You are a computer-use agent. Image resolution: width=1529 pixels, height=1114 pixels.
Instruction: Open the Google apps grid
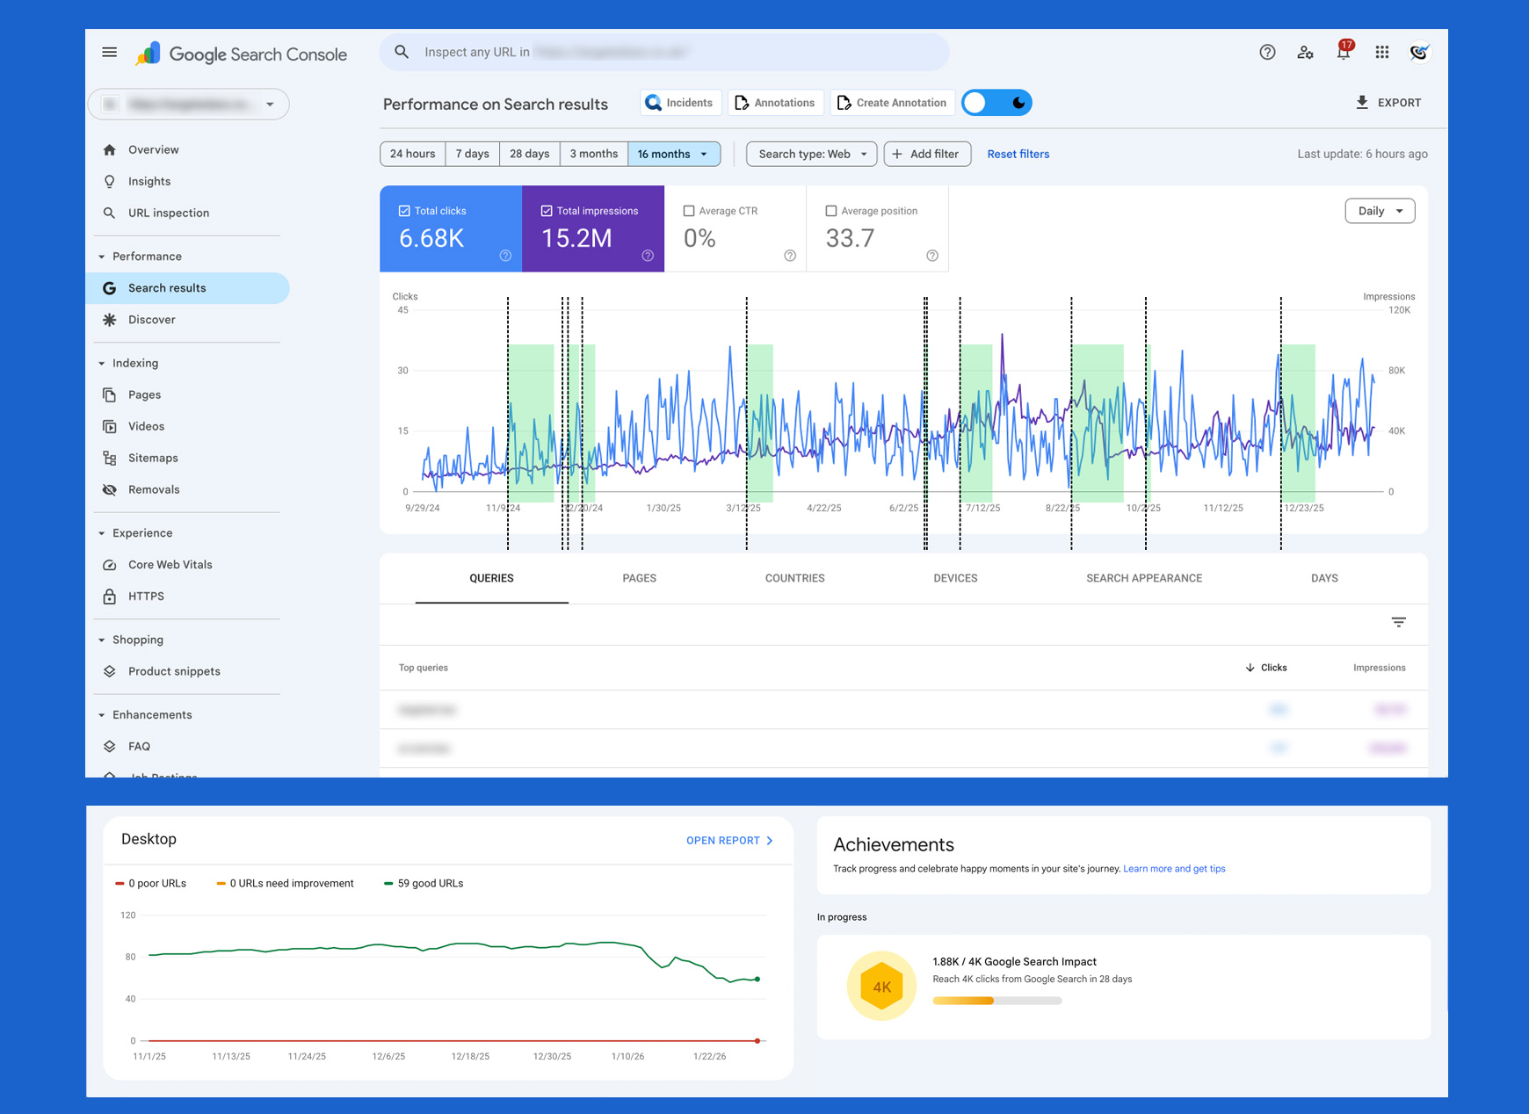1382,53
